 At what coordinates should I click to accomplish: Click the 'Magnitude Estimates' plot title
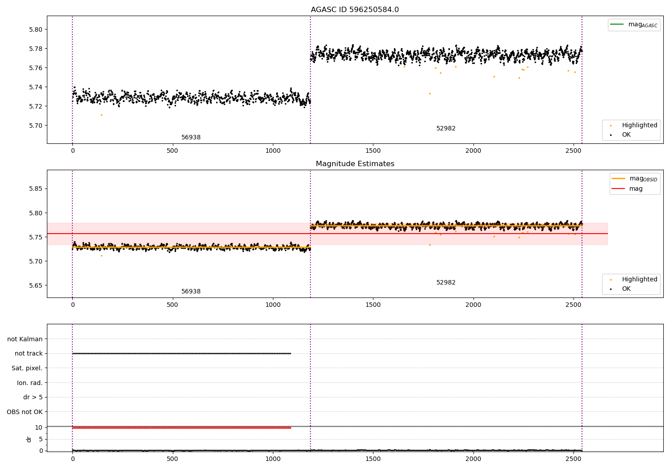[x=355, y=164]
